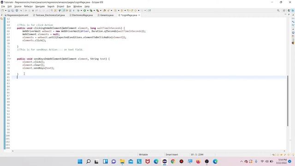295x166 pixels.
Task: Click the green Run toolbar button
Action: [x=85, y=11]
